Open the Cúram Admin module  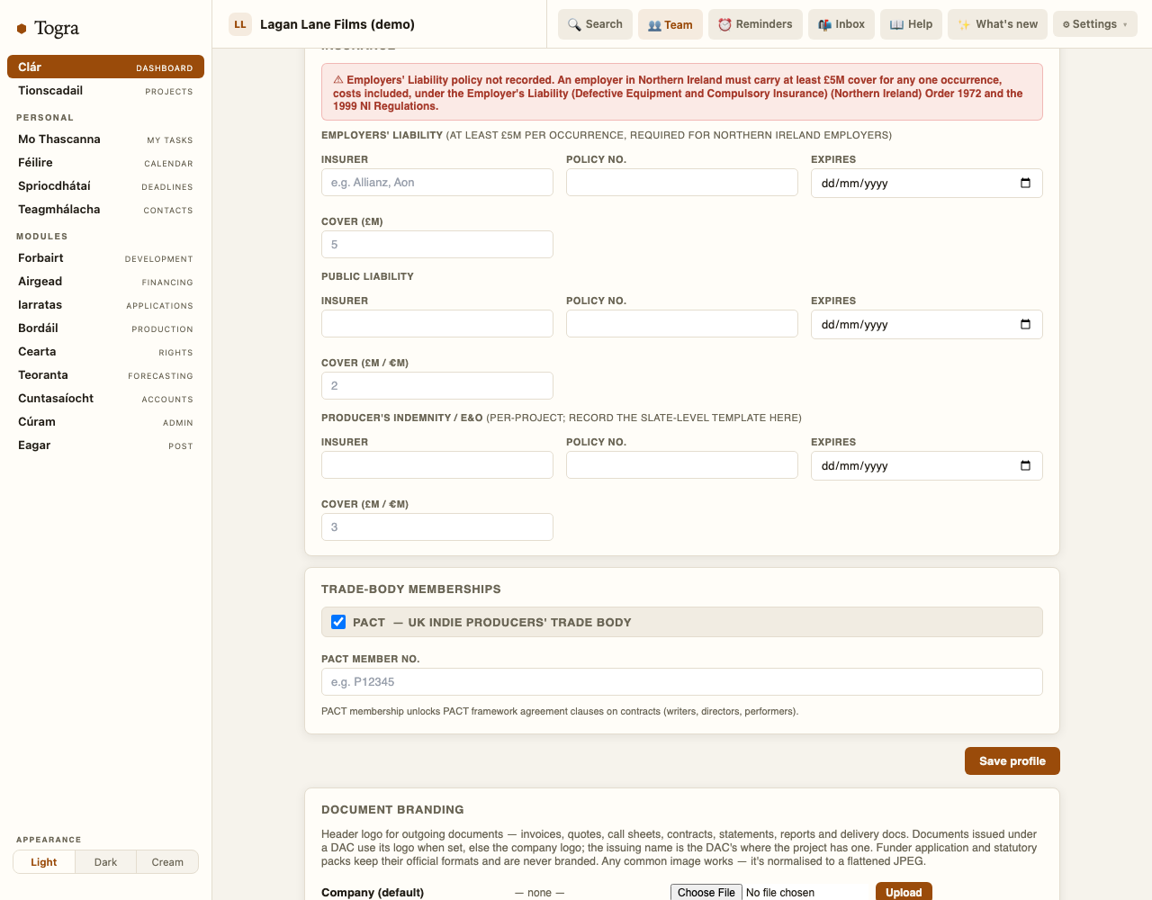[105, 422]
